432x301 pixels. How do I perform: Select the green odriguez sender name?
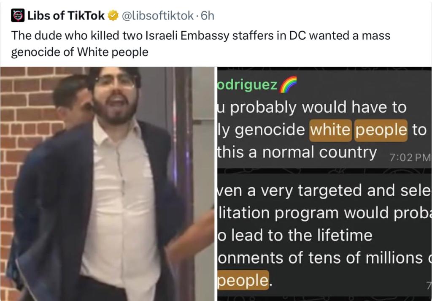tap(247, 85)
